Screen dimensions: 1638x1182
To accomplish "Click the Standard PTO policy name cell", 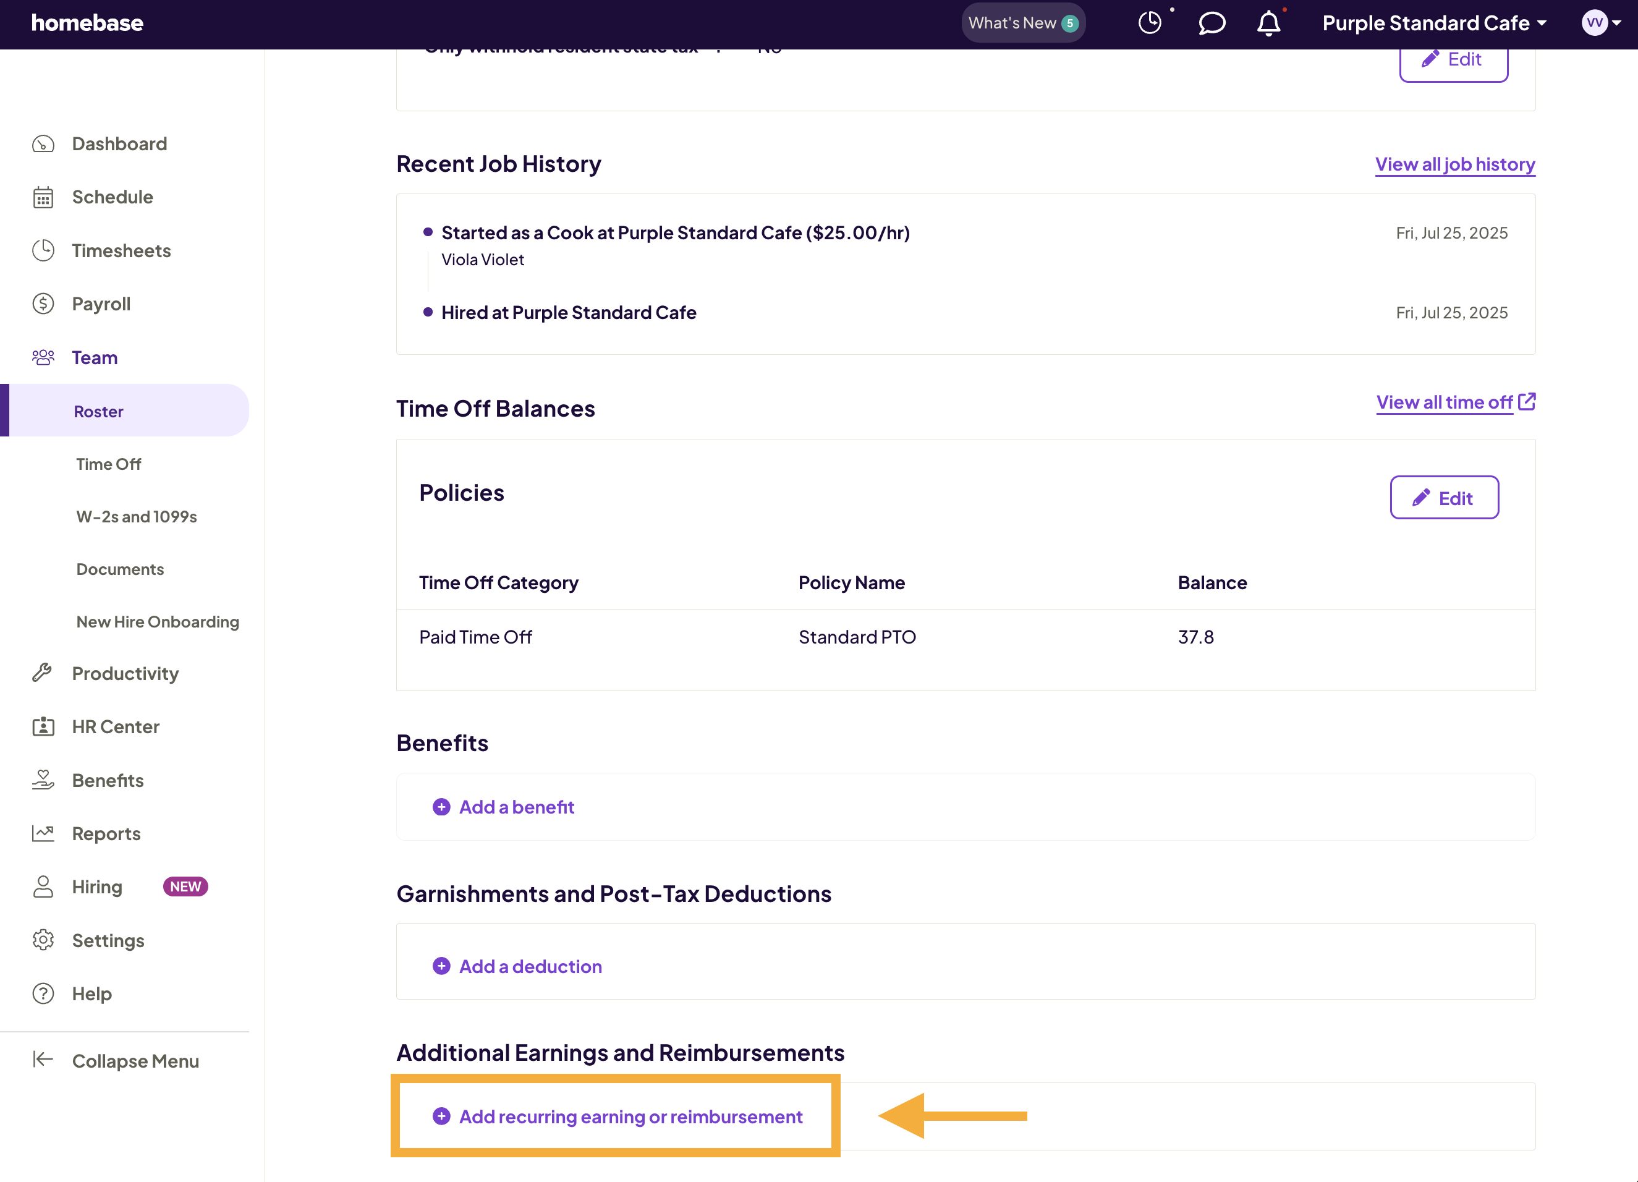I will (857, 637).
